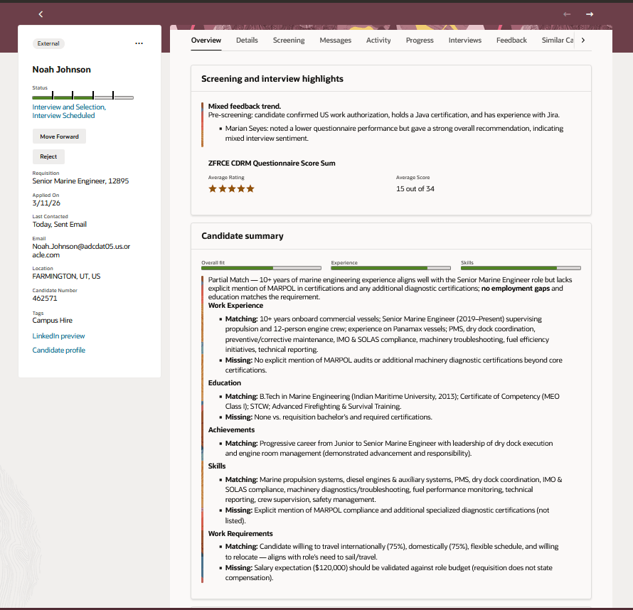
Task: Click the Move Forward button
Action: pos(59,136)
